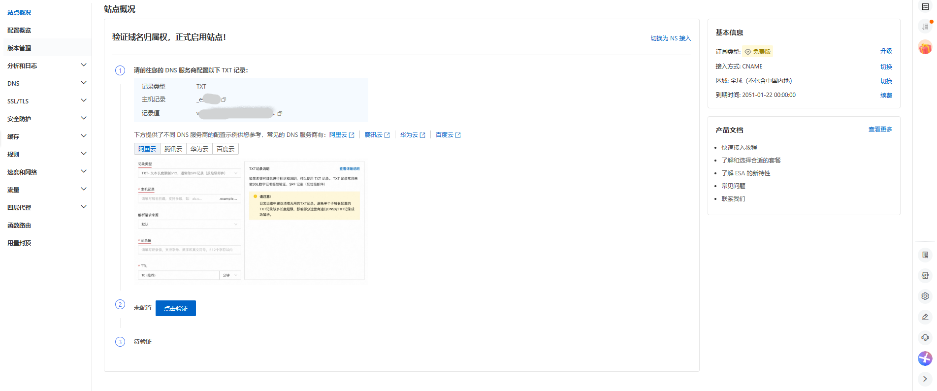Click the pencil feedback icon
937x391 pixels.
pos(925,317)
